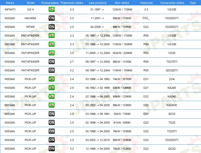Select the NAVARA model cell
The width and height of the screenshot is (201, 153).
(30, 18)
